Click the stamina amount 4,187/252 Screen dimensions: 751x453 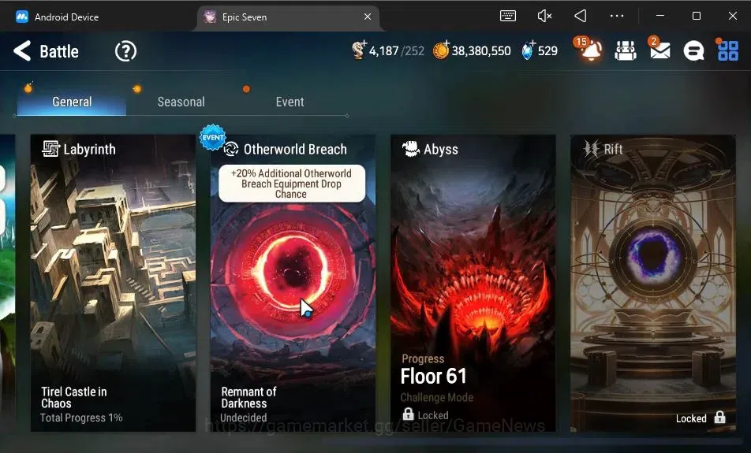coord(397,50)
